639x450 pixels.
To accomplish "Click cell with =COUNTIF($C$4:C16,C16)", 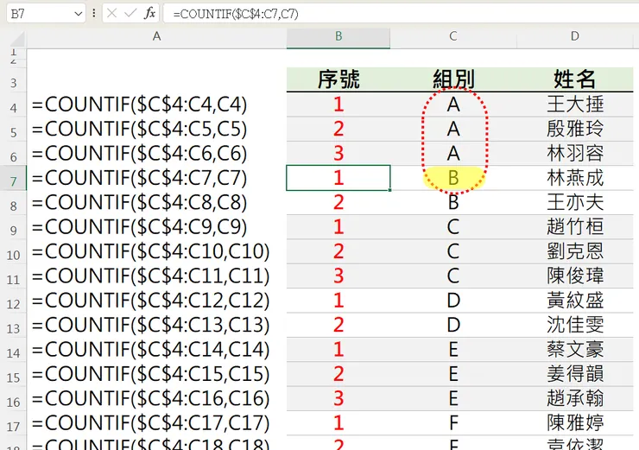I will coord(156,398).
